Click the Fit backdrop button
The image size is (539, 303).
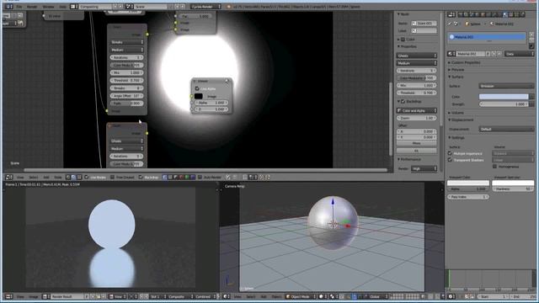pyautogui.click(x=417, y=151)
